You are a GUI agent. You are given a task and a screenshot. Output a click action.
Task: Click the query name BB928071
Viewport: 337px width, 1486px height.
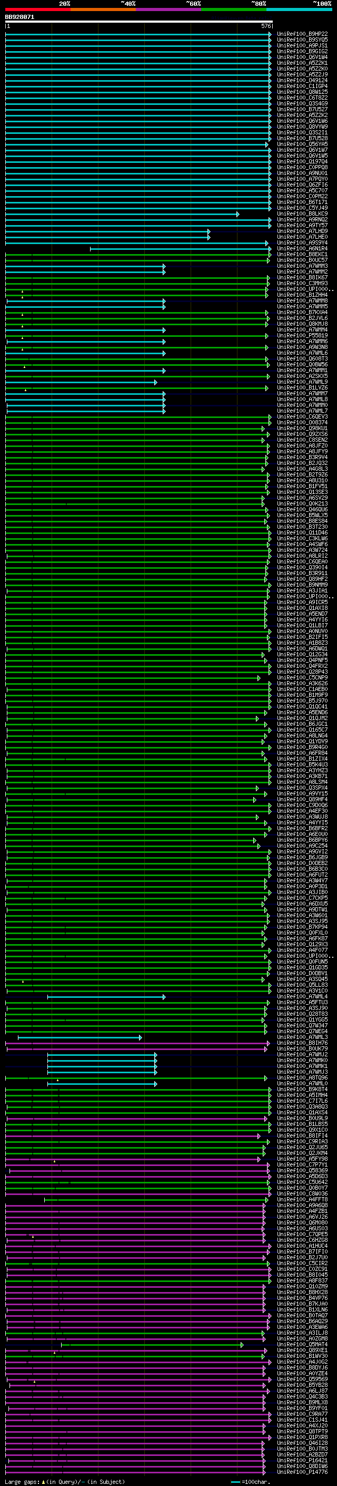tap(19, 17)
